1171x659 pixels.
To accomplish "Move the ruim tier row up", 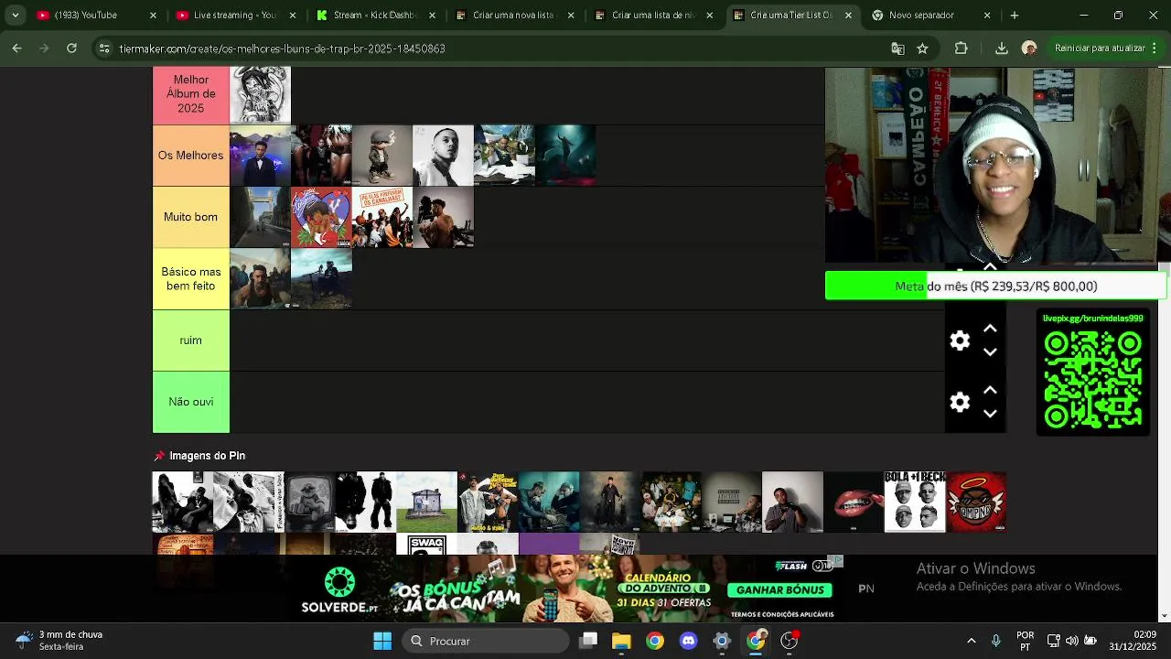I will click(x=990, y=329).
